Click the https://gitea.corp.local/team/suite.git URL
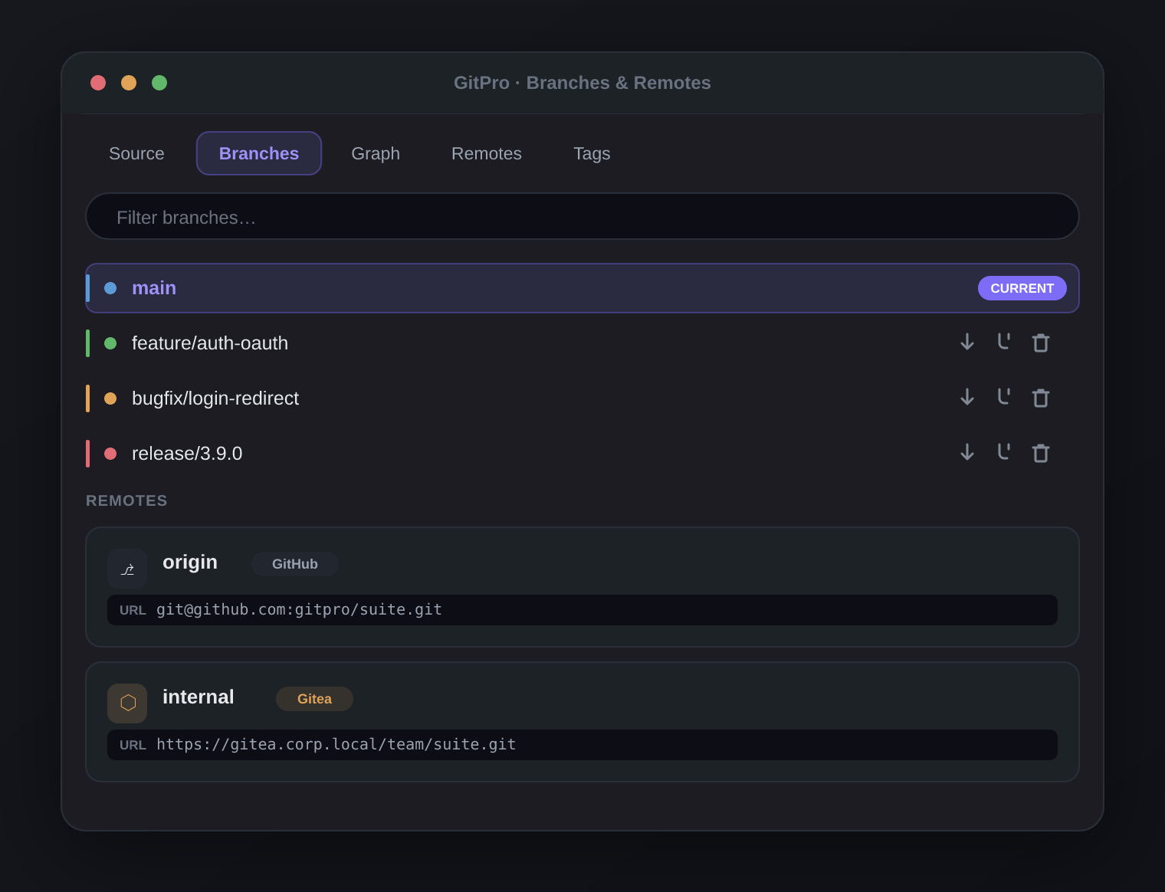The height and width of the screenshot is (892, 1165). click(x=336, y=745)
